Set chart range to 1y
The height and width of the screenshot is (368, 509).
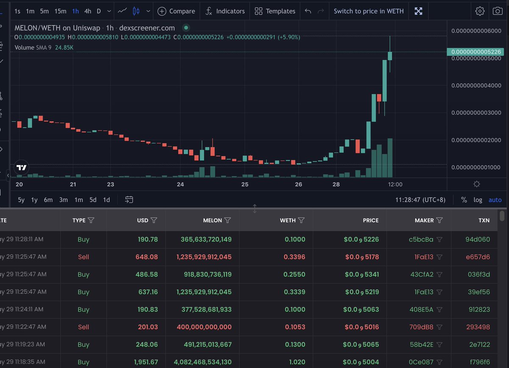tap(34, 200)
